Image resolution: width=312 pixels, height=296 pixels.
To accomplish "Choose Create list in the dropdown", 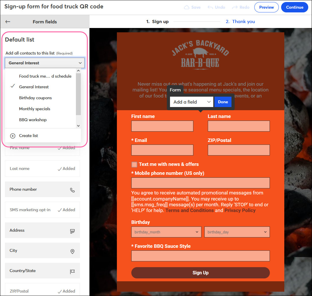I will click(x=43, y=136).
